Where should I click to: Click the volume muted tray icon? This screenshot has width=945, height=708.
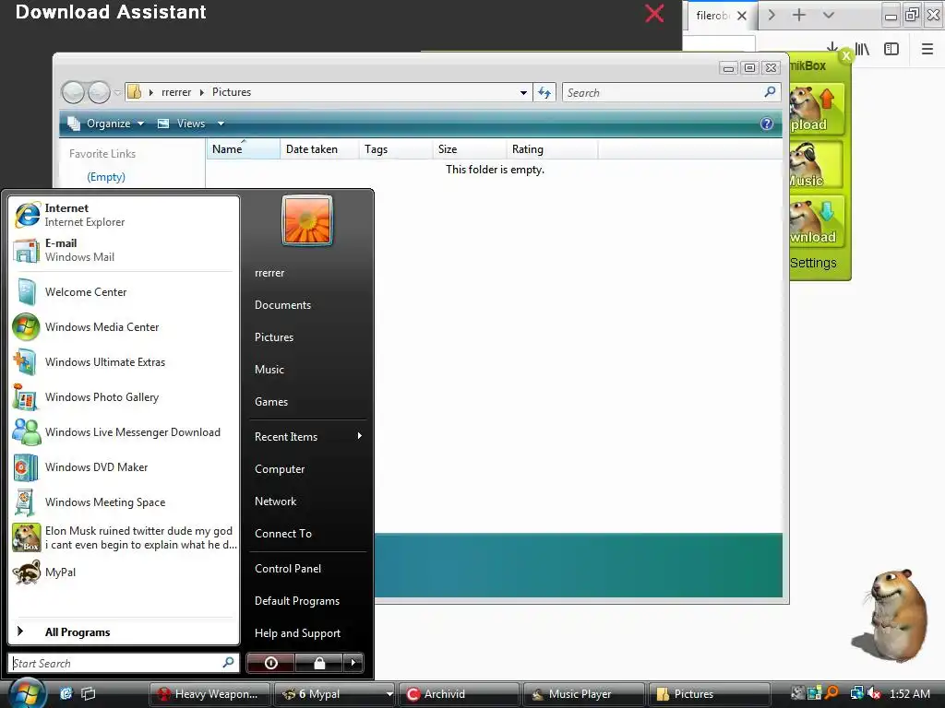point(874,693)
